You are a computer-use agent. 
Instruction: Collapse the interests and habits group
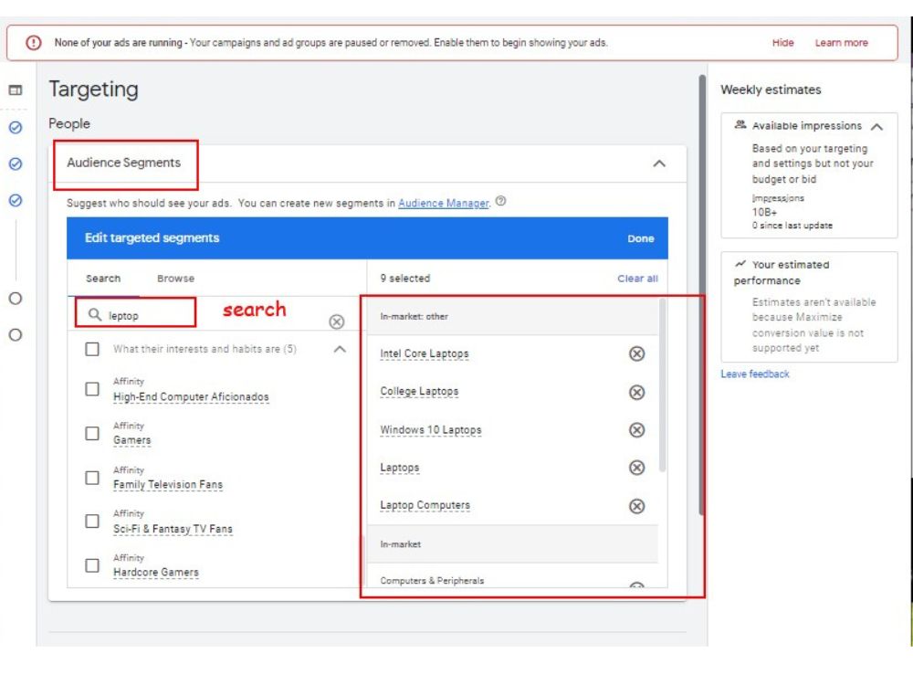click(340, 349)
